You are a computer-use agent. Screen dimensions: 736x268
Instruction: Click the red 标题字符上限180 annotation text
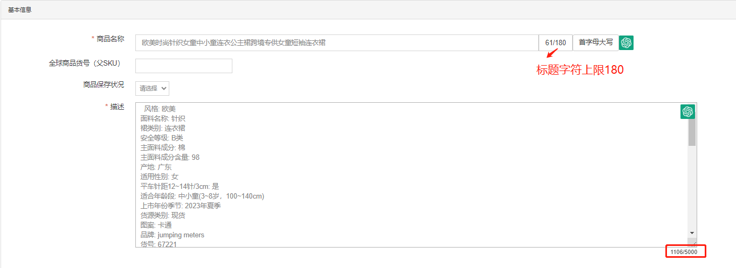pos(580,69)
